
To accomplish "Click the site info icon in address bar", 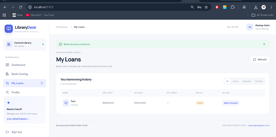I will [30, 7].
